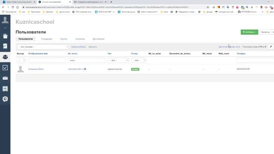Expand the green Добавить button dropdown
Viewport: 274px width, 154px height.
tap(249, 32)
